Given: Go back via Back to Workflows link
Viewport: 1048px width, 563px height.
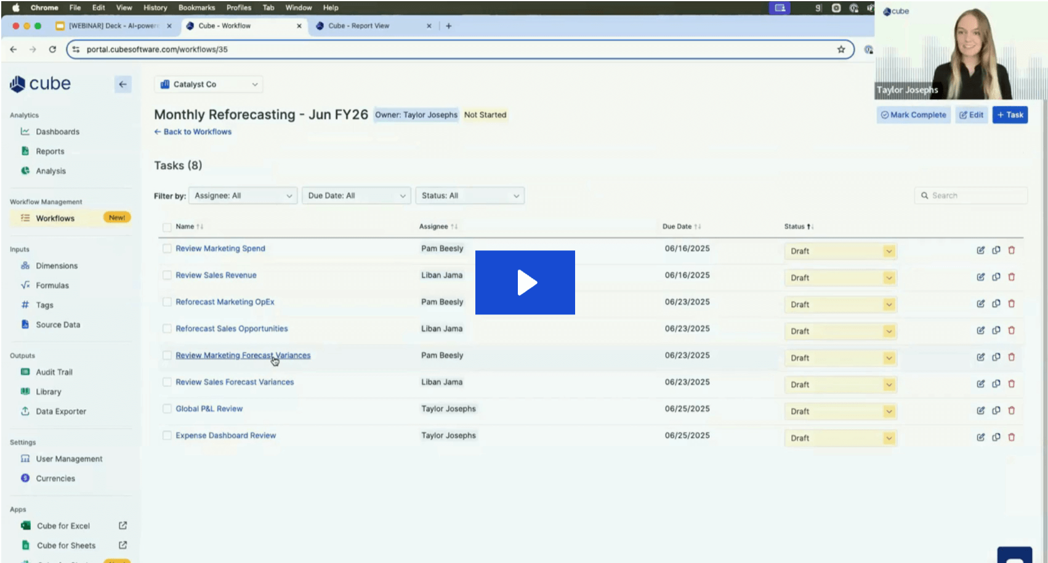Looking at the screenshot, I should click(x=193, y=132).
